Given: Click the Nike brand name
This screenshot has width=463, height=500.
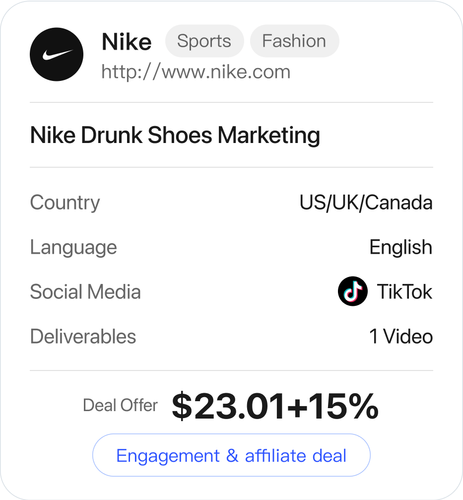Looking at the screenshot, I should click(127, 42).
